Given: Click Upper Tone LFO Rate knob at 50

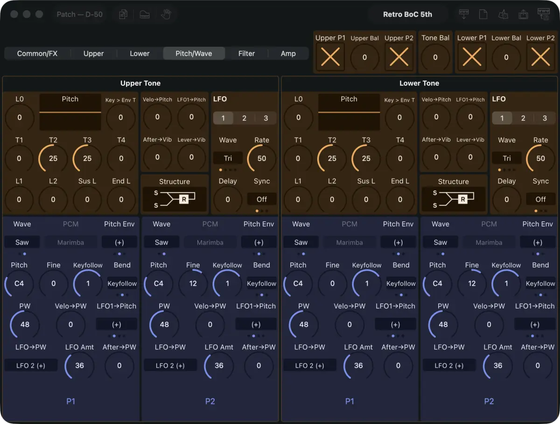Looking at the screenshot, I should (x=262, y=158).
